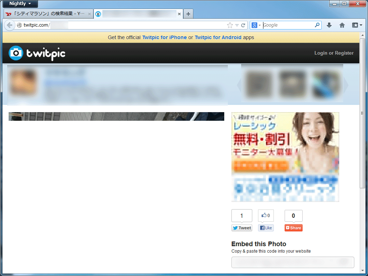368x276 pixels.
Task: Open the Twitpic for iPhone link
Action: click(164, 37)
